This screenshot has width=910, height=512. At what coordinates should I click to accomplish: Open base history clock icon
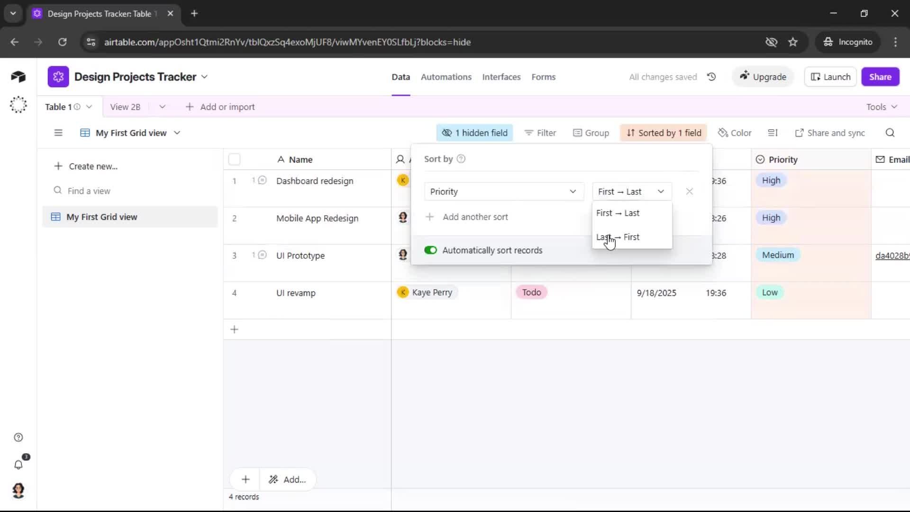coord(711,77)
